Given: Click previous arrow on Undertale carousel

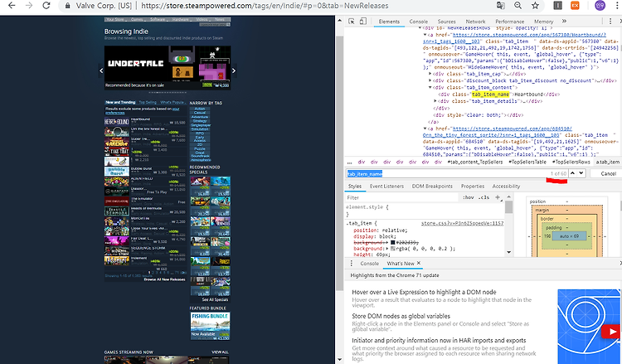Looking at the screenshot, I should pyautogui.click(x=101, y=70).
